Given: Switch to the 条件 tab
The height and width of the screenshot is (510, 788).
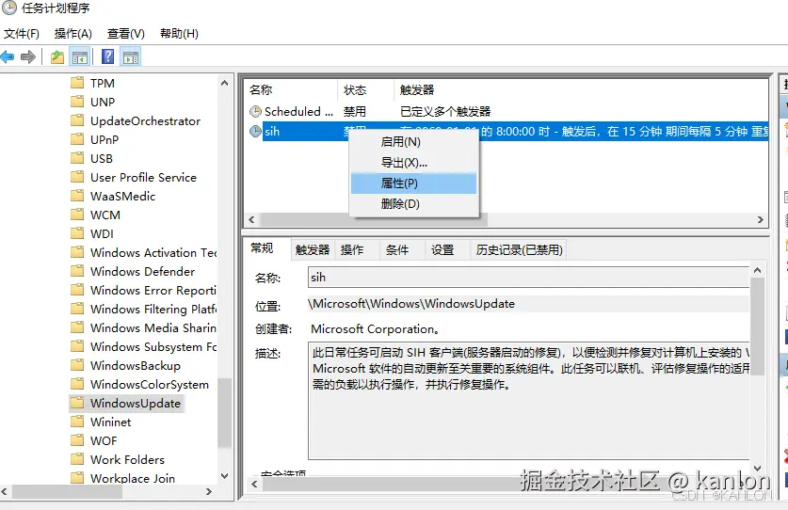Looking at the screenshot, I should (397, 249).
